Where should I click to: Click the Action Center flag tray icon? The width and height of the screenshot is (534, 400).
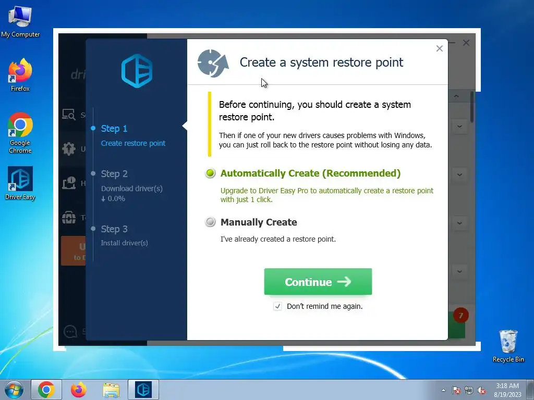click(x=456, y=390)
